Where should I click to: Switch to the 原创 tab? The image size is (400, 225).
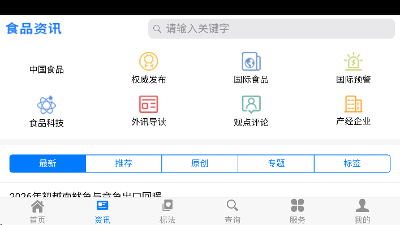tap(200, 163)
